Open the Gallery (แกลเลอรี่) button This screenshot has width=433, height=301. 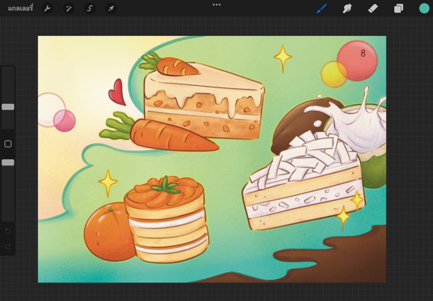pyautogui.click(x=20, y=8)
